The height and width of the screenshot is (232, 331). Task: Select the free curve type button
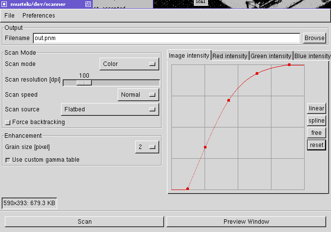[316, 133]
